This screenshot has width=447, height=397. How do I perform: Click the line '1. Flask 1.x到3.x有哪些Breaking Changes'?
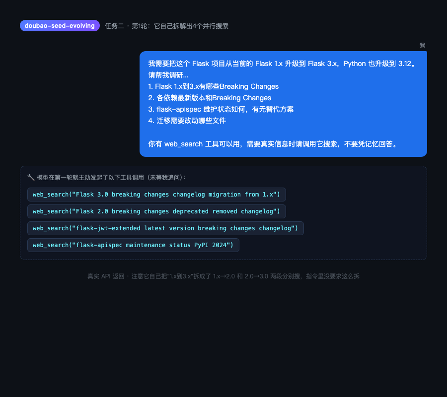point(213,86)
